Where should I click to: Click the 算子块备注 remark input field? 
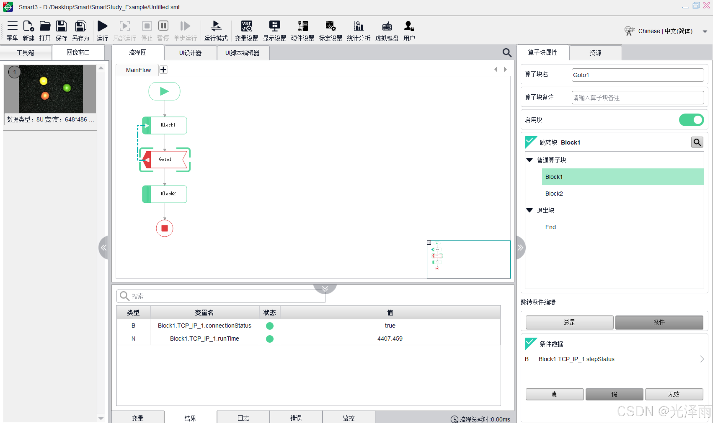point(637,98)
